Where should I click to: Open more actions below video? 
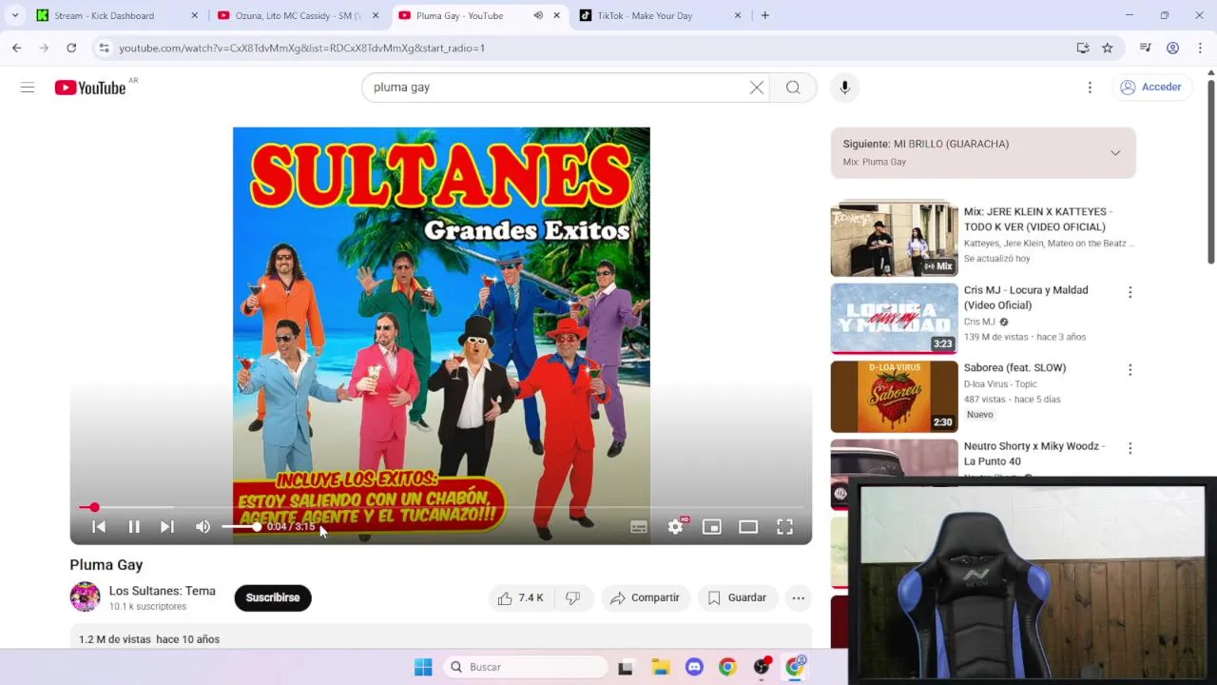799,597
